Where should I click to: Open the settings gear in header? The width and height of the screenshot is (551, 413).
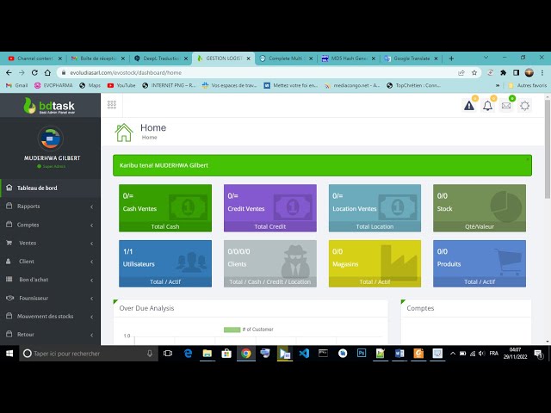pyautogui.click(x=524, y=105)
